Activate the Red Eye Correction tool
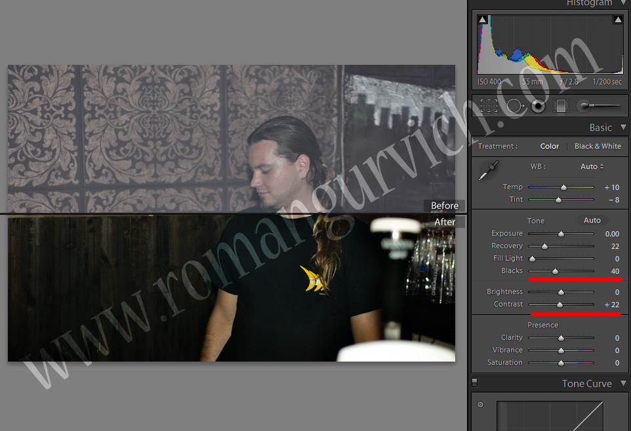 (x=539, y=105)
